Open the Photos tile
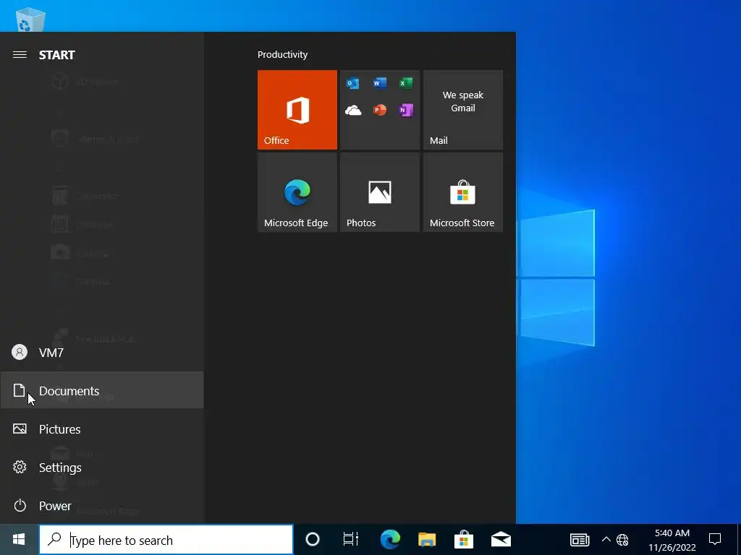The image size is (741, 555). (380, 192)
